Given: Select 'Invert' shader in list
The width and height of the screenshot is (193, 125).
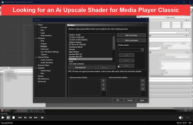Looking at the screenshot, I should tap(90, 61).
